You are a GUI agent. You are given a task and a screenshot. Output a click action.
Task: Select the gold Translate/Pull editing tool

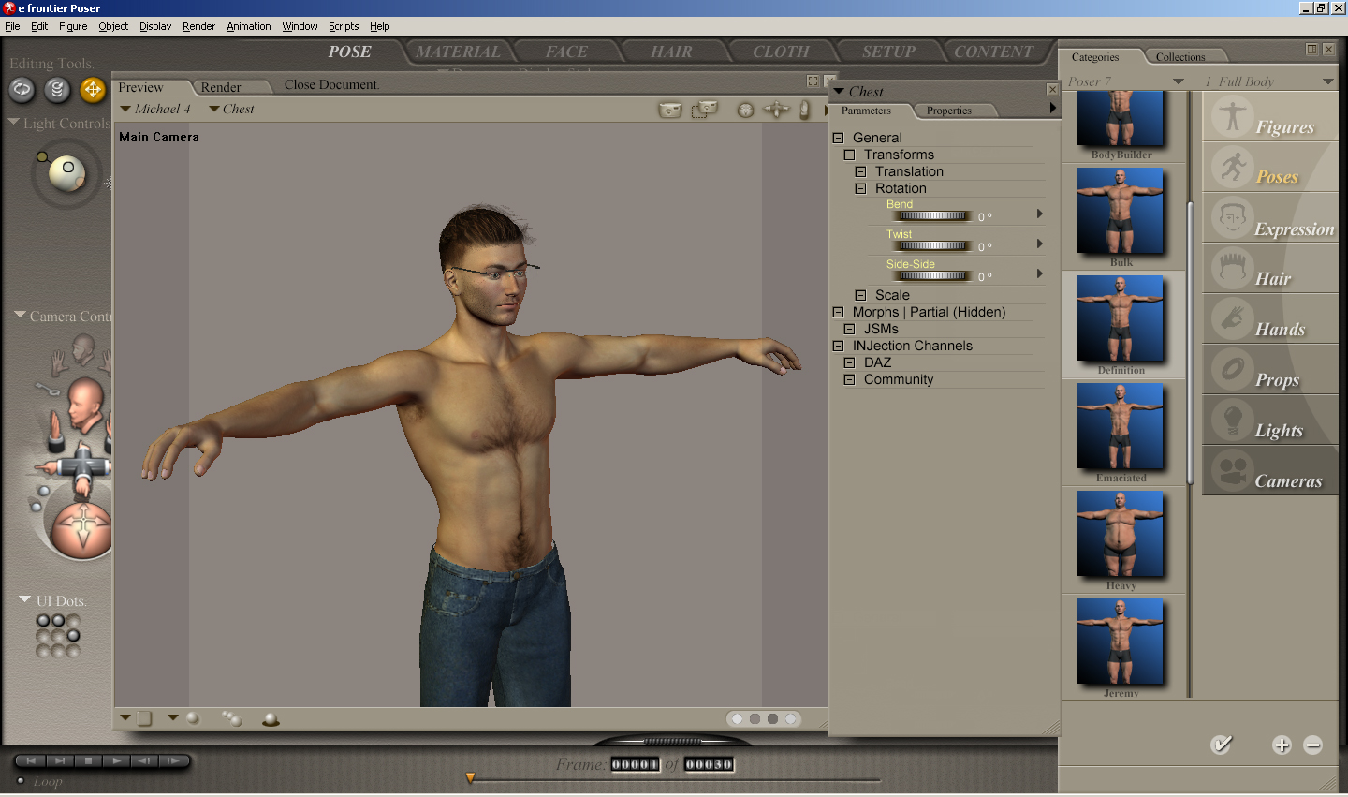point(93,90)
